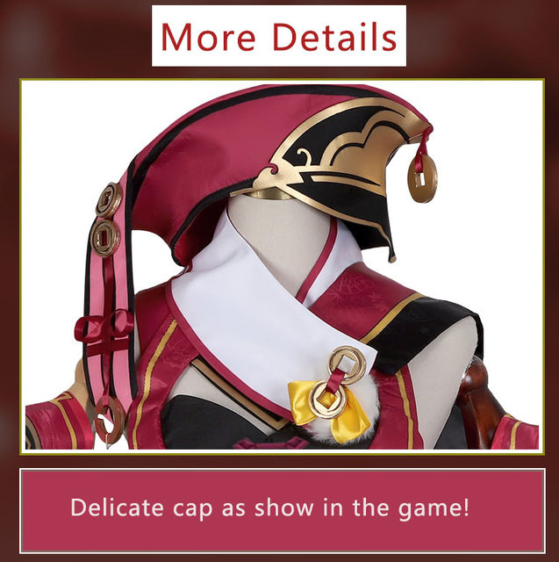Click the red cuffed sleeve at bottom left
Viewport: 559px width, 562px height.
(x=59, y=423)
